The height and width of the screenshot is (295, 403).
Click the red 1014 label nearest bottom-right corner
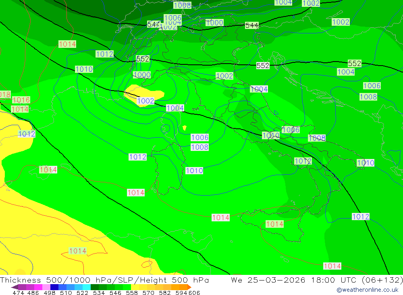pos(332,266)
